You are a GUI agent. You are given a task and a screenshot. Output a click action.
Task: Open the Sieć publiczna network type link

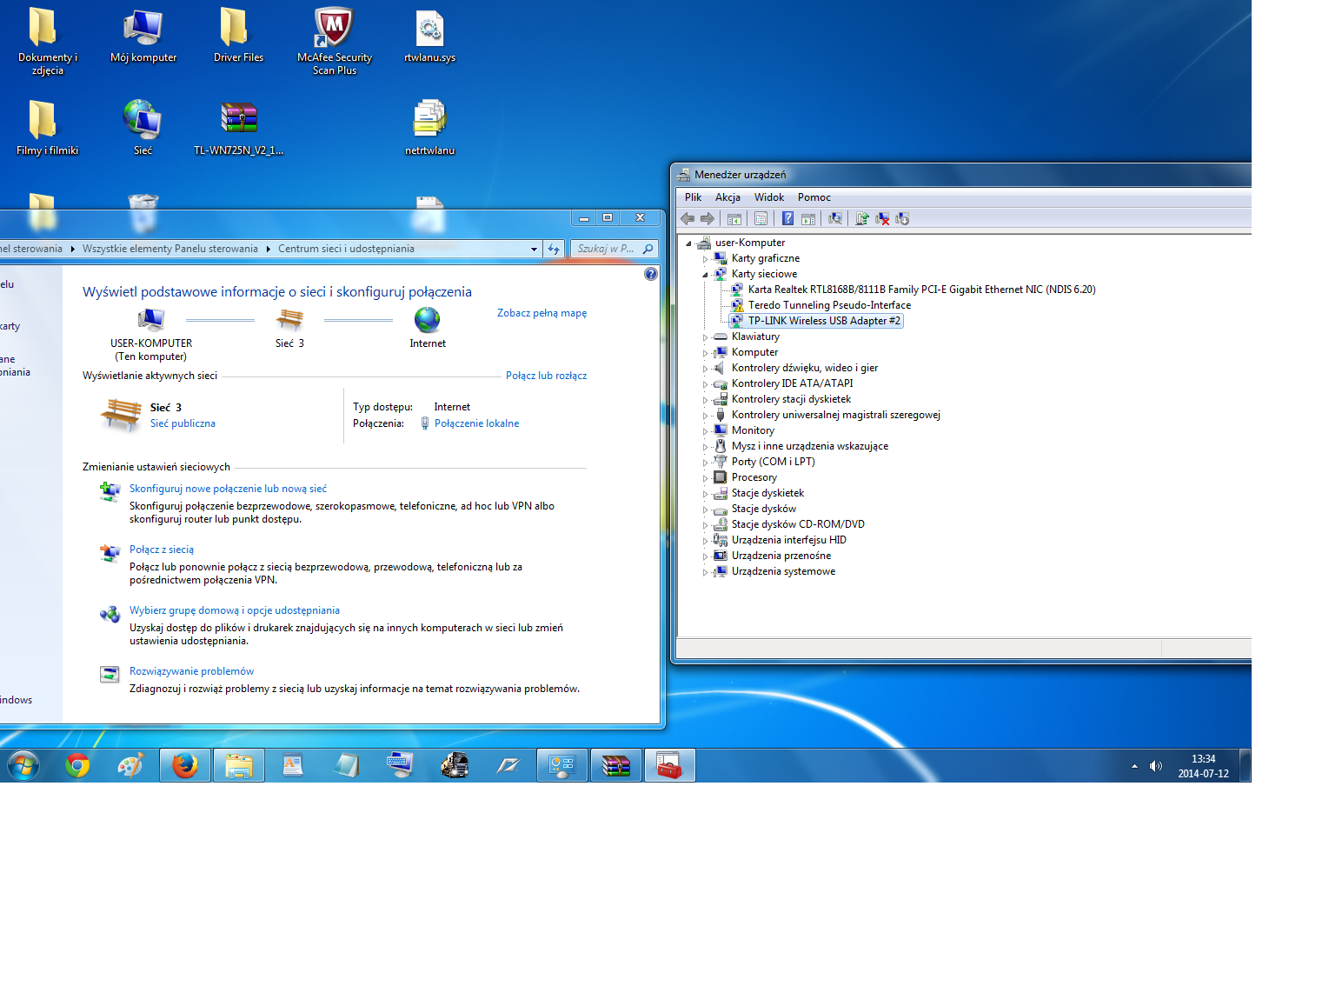[x=183, y=423]
